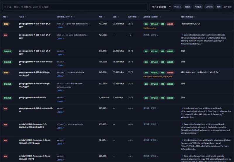Click the speed value 71.981 tok/s

(x=118, y=83)
